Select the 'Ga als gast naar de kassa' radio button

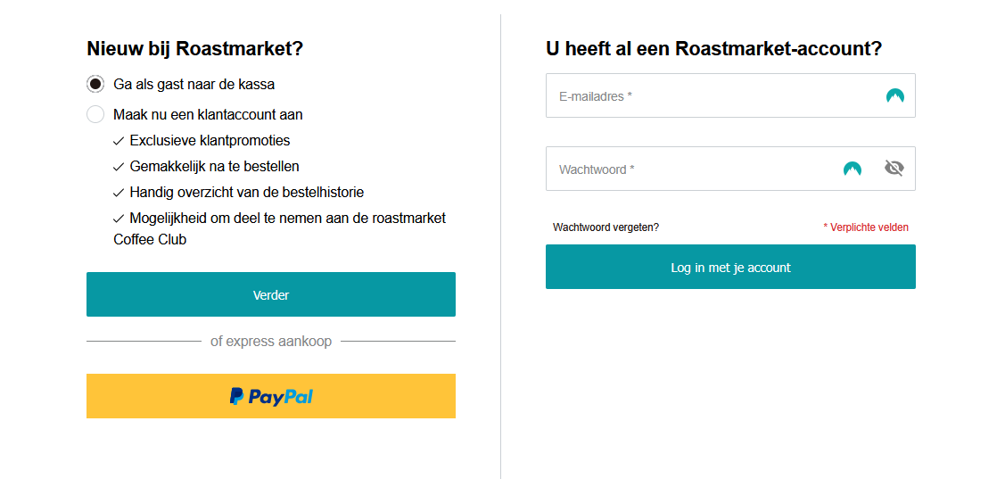coord(95,84)
